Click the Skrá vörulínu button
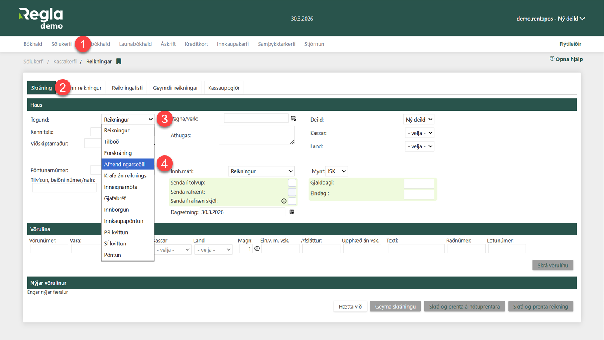The width and height of the screenshot is (604, 340). (552, 265)
